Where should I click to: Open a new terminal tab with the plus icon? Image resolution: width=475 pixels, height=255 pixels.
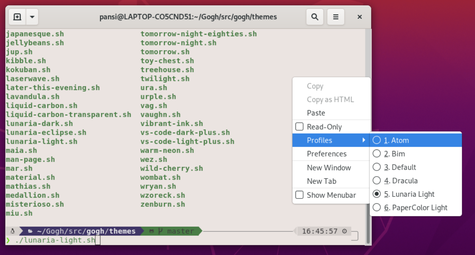(16, 17)
